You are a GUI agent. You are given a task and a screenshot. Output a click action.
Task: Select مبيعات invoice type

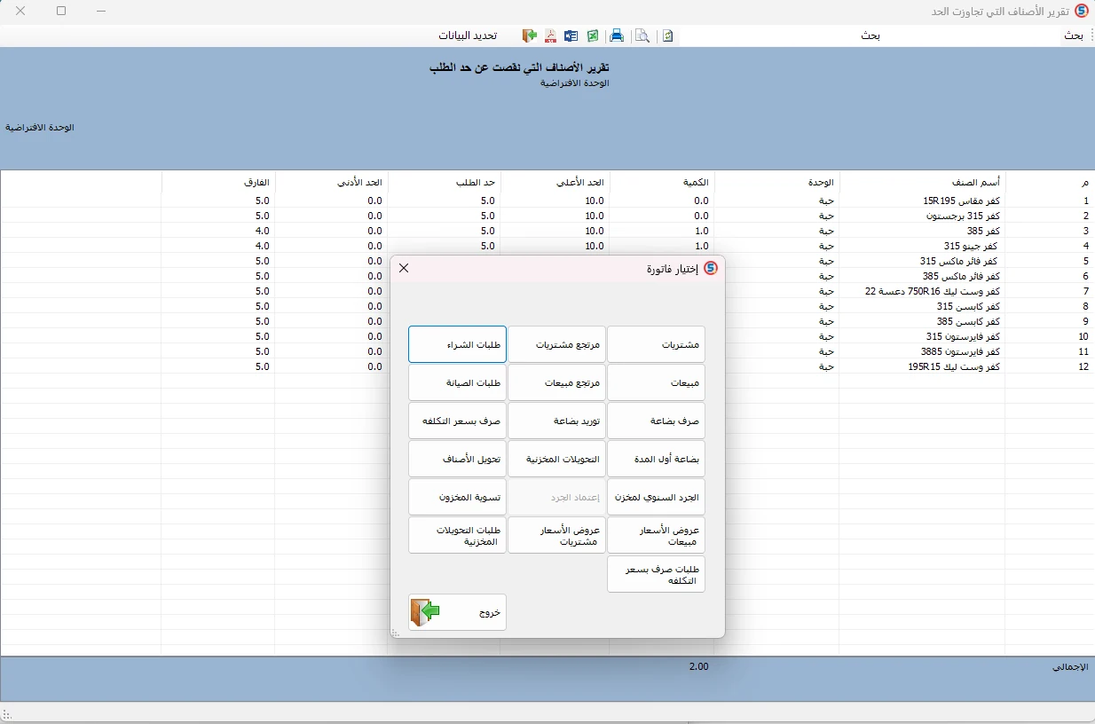(656, 382)
